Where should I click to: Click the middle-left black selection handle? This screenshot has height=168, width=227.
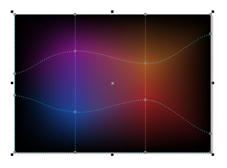[12, 83]
